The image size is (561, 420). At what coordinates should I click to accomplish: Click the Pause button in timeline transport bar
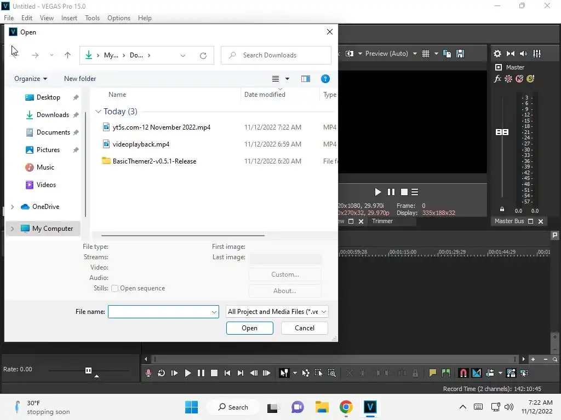(x=201, y=373)
